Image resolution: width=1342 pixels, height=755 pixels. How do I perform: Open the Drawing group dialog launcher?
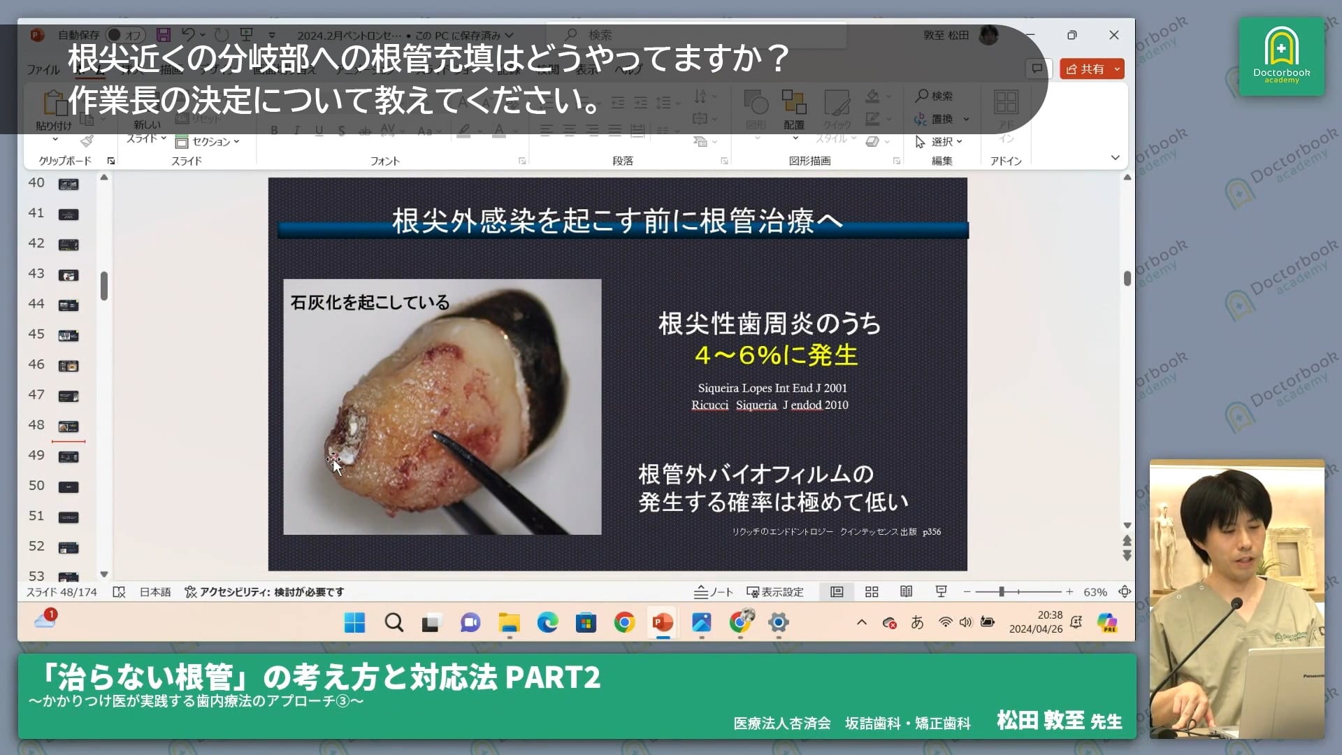[897, 161]
